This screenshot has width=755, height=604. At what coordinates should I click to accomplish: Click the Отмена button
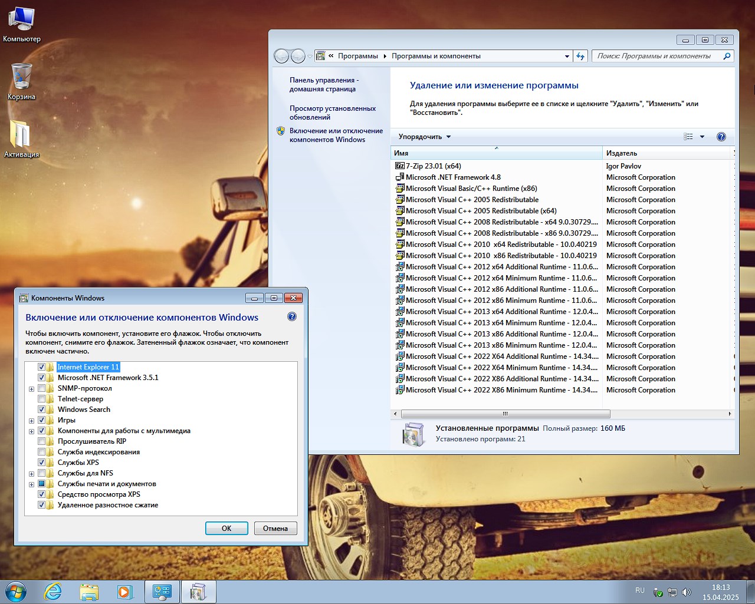(275, 528)
